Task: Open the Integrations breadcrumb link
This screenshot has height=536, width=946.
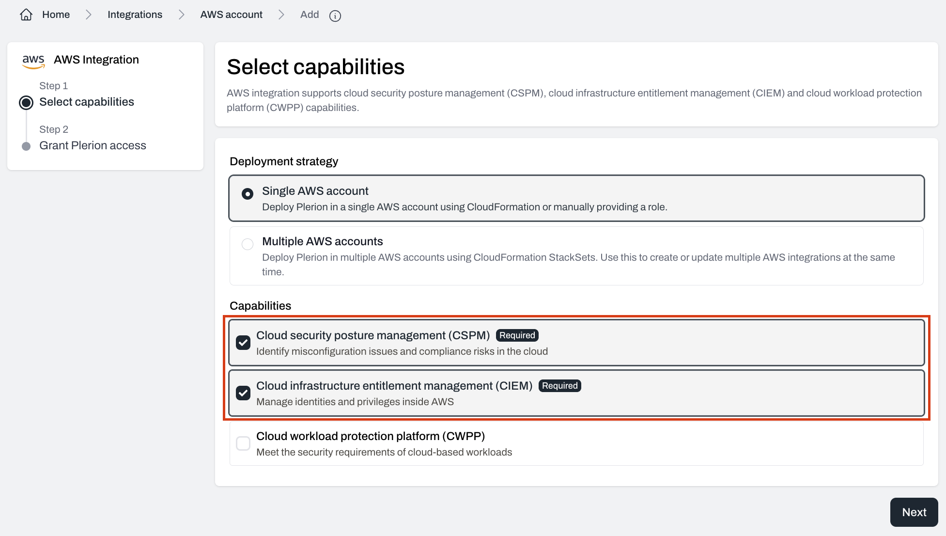Action: [x=135, y=15]
